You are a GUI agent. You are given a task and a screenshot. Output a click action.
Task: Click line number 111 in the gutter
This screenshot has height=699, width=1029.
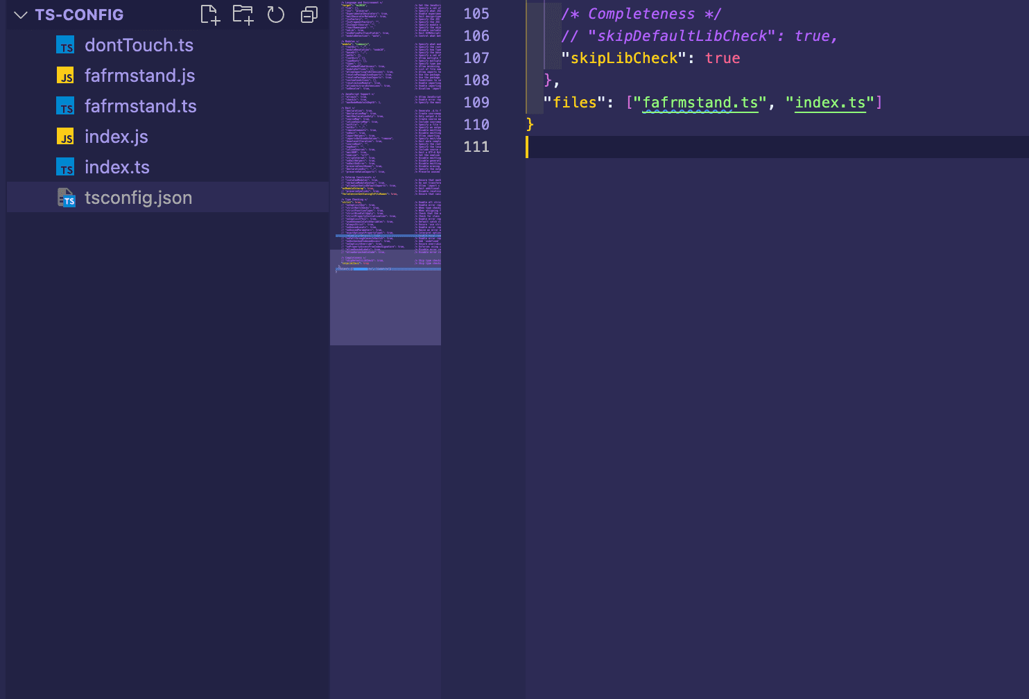[476, 147]
